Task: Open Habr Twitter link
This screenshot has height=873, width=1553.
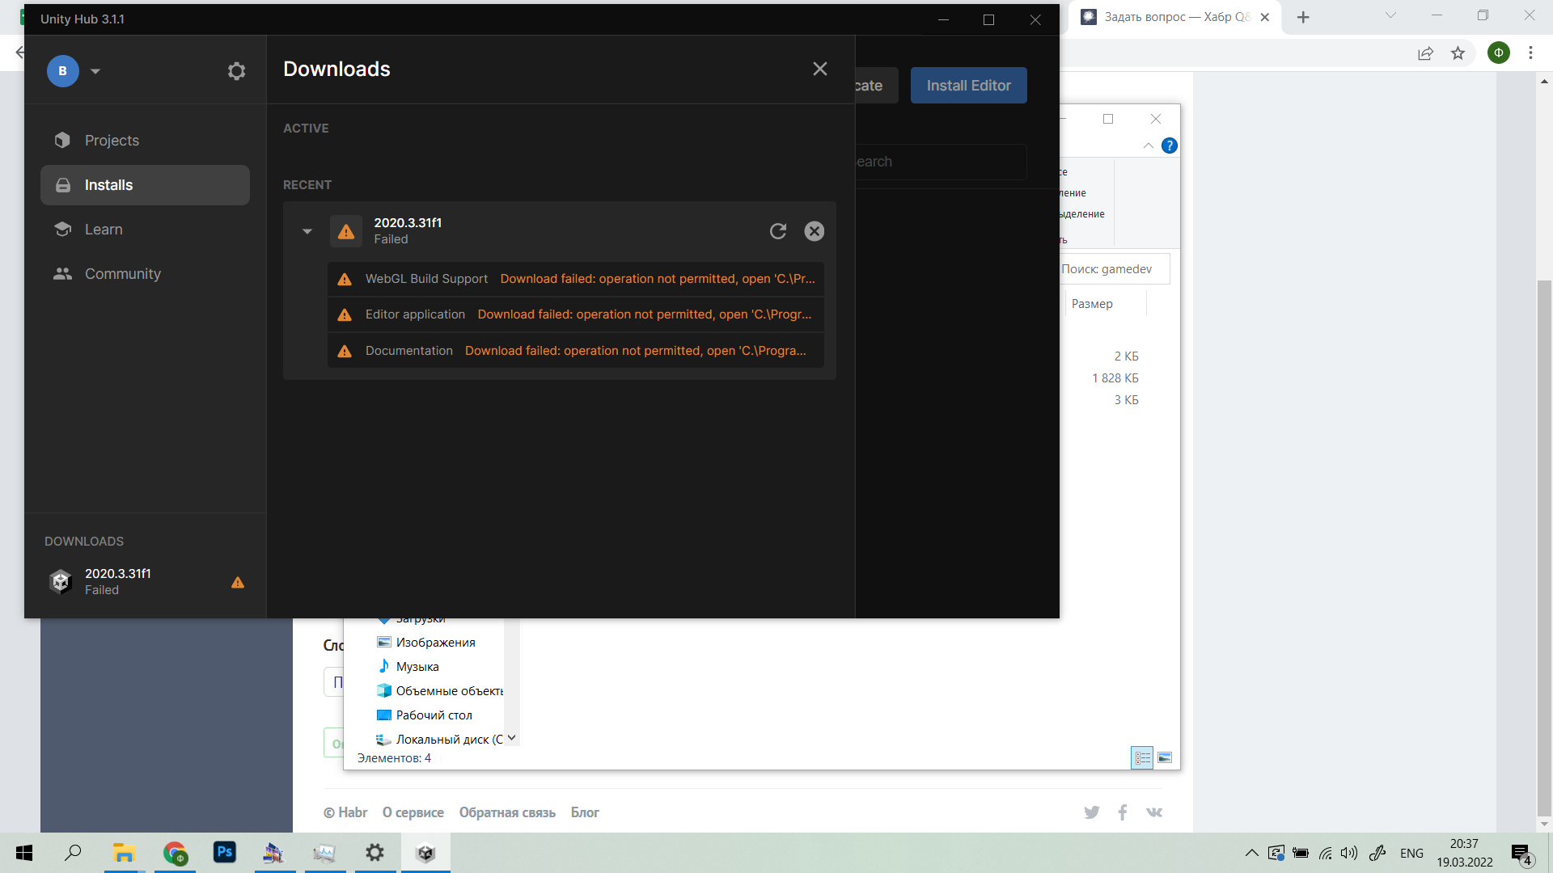Action: pyautogui.click(x=1092, y=813)
